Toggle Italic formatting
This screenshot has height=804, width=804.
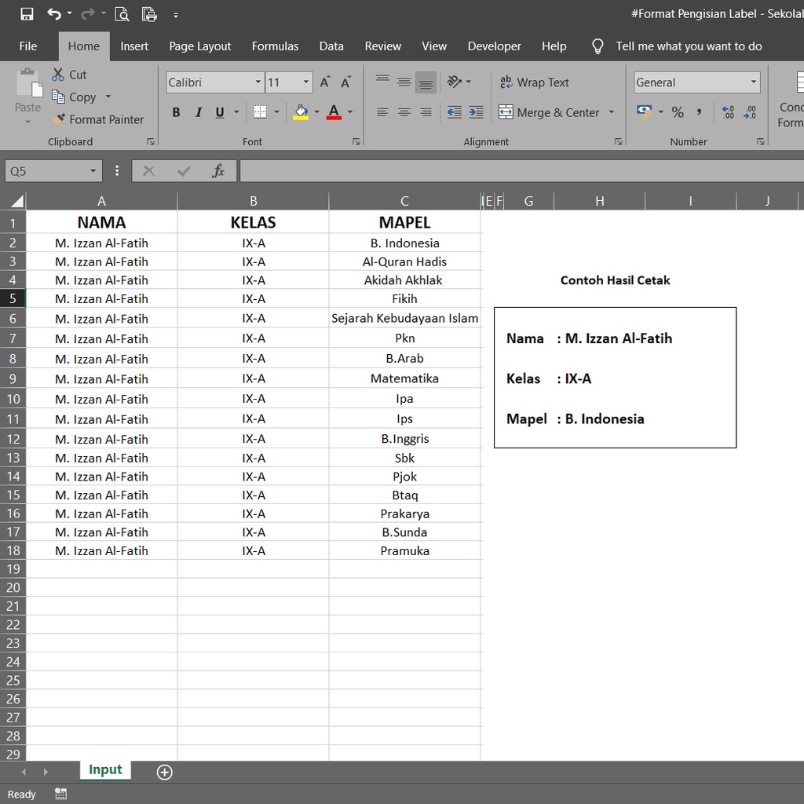[x=198, y=112]
